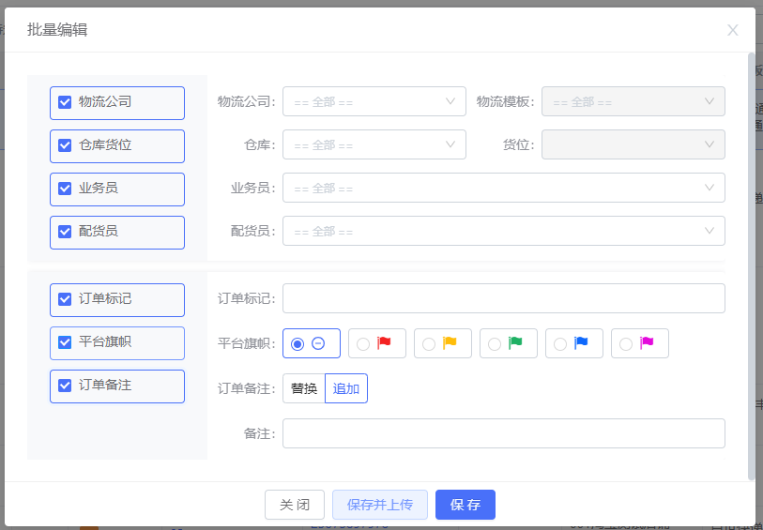763x530 pixels.
Task: Open the 物流模板 dropdown
Action: 633,101
